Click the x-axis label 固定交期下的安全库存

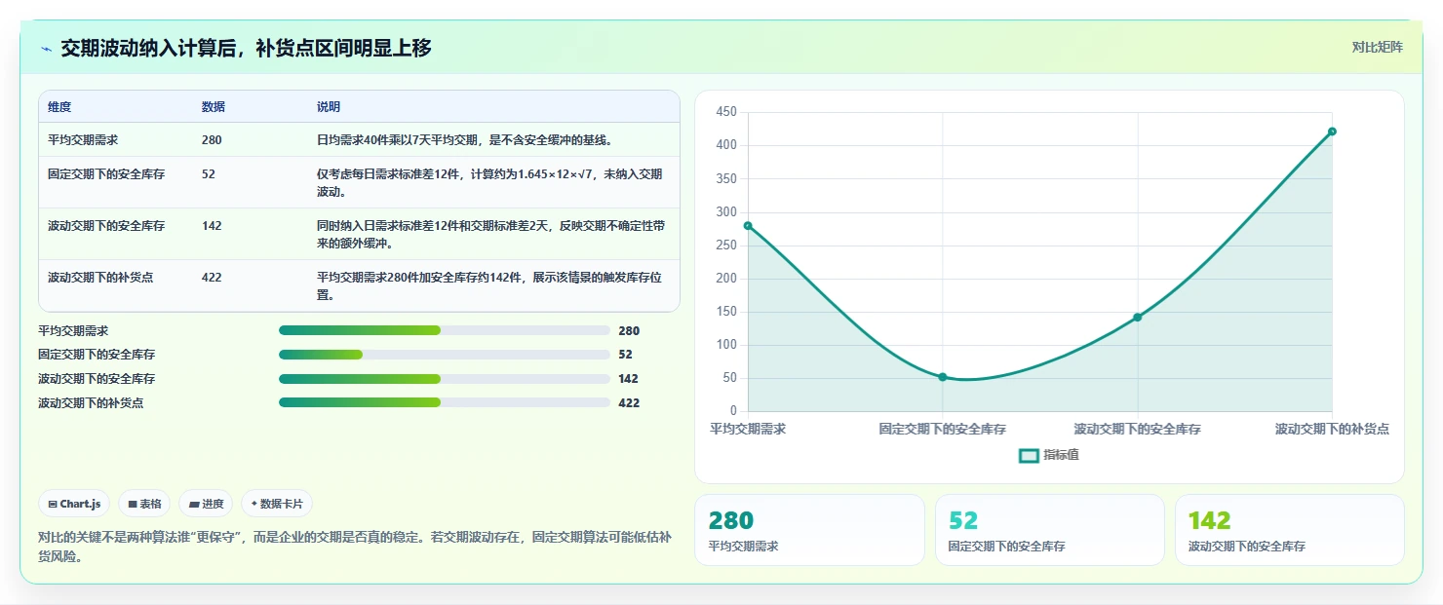[x=943, y=429]
